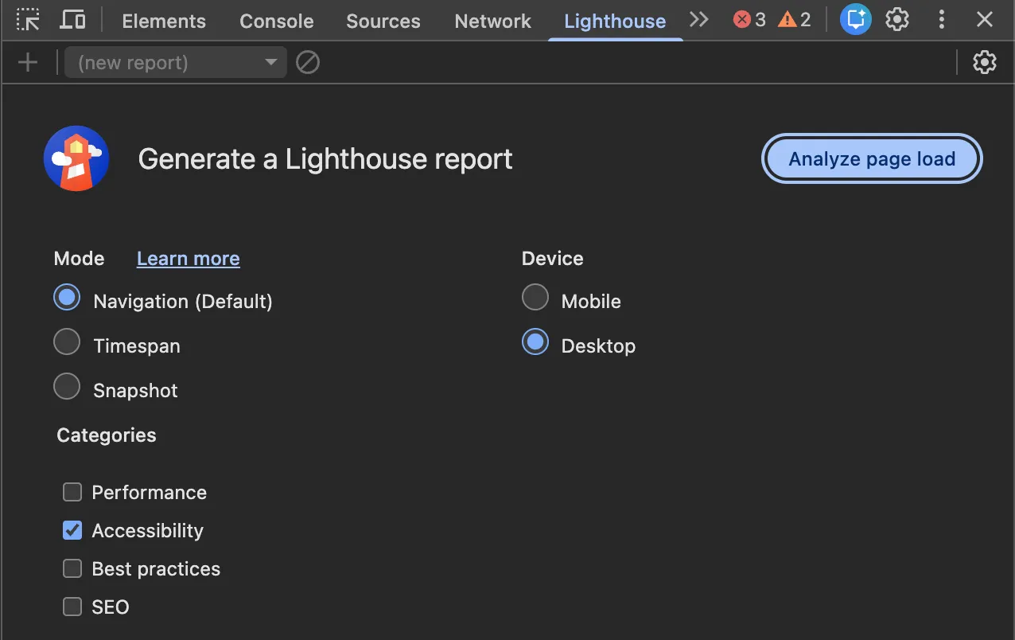Enable the SEO category checkbox

pos(72,607)
